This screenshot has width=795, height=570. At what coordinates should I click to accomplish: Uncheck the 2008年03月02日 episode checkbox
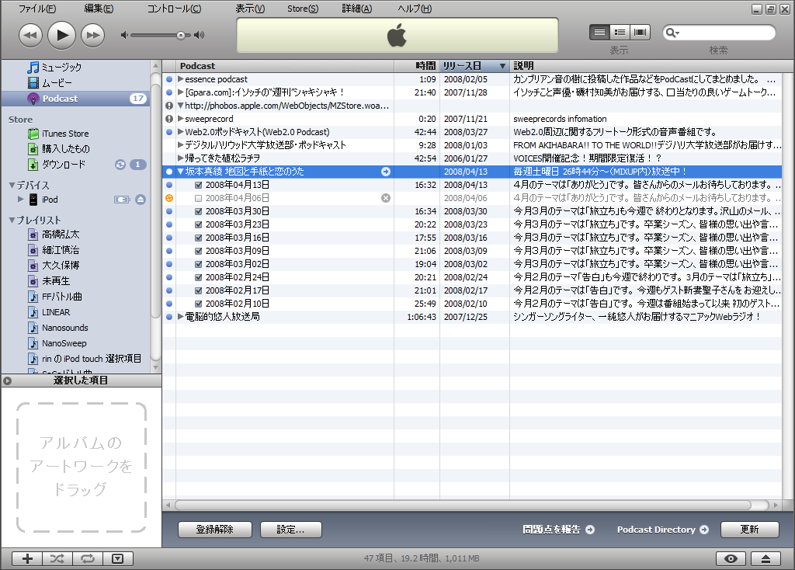pyautogui.click(x=199, y=264)
